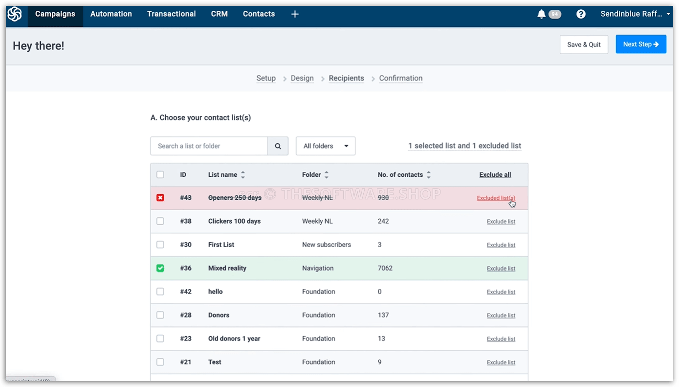The width and height of the screenshot is (679, 387).
Task: Click the First List name
Action: 221,245
